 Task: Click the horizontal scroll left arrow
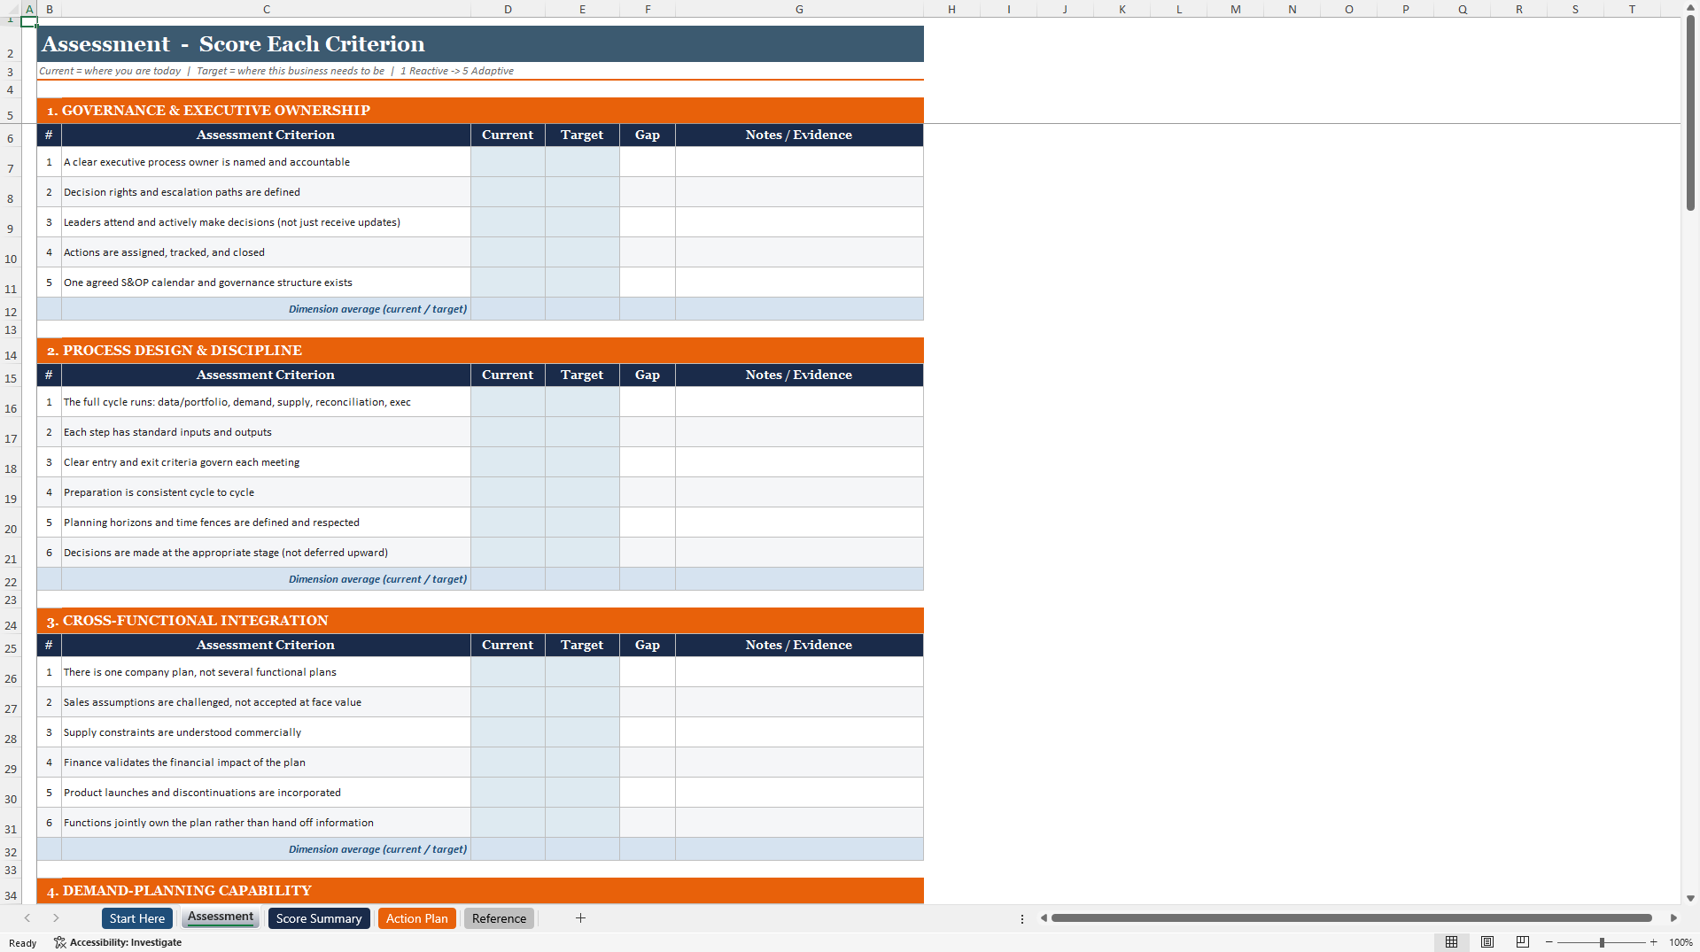coord(1044,918)
